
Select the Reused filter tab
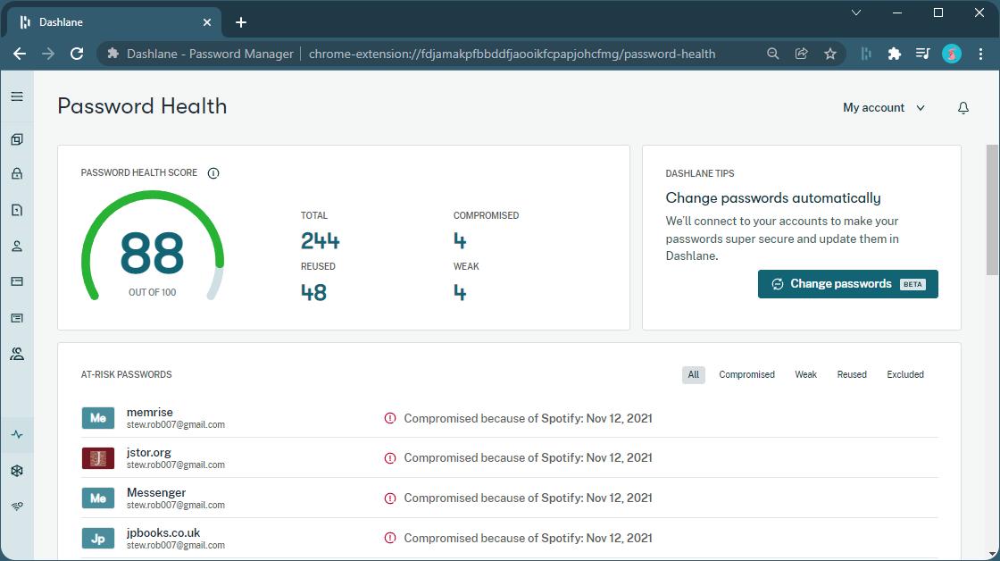click(x=852, y=374)
